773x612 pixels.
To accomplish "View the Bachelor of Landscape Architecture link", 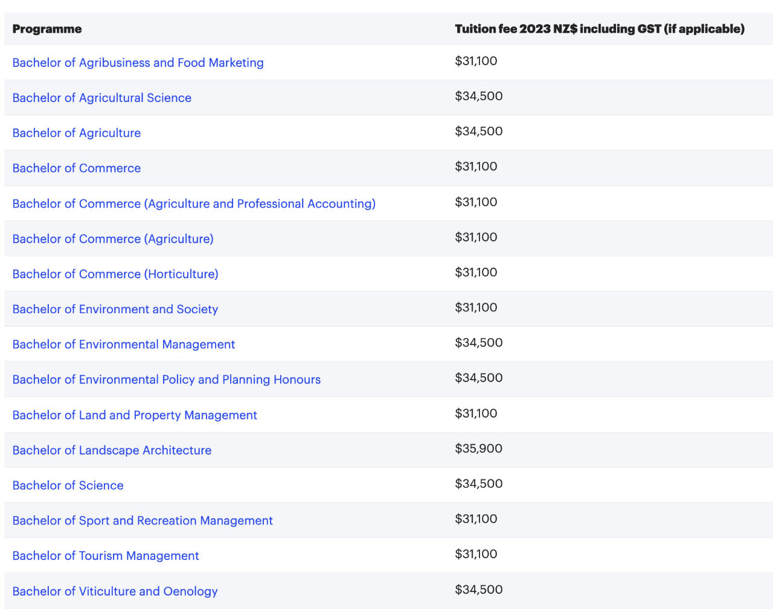I will tap(112, 450).
